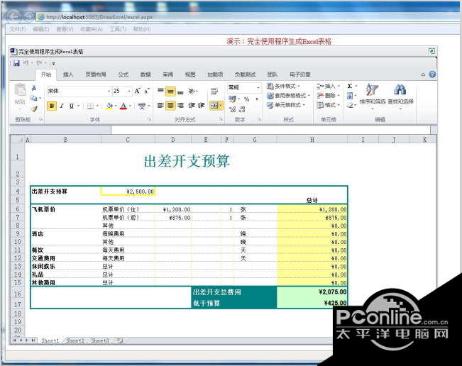This screenshot has width=462, height=366.
Task: Click the AutoSum sigma icon
Action: click(x=350, y=86)
